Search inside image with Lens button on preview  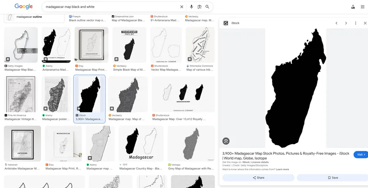tap(226, 141)
